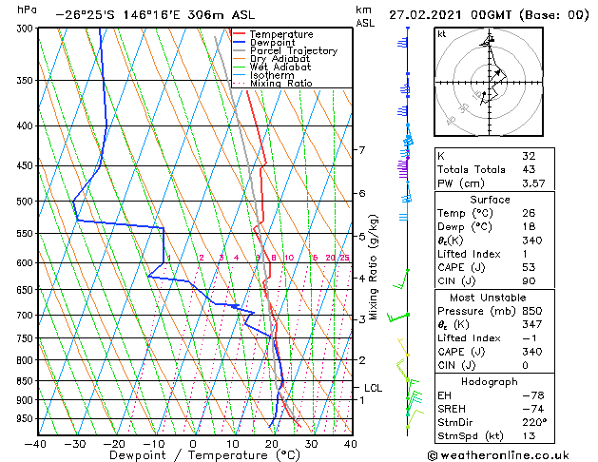Click the 40 temperature axis label
598x462 pixels.
(x=351, y=444)
